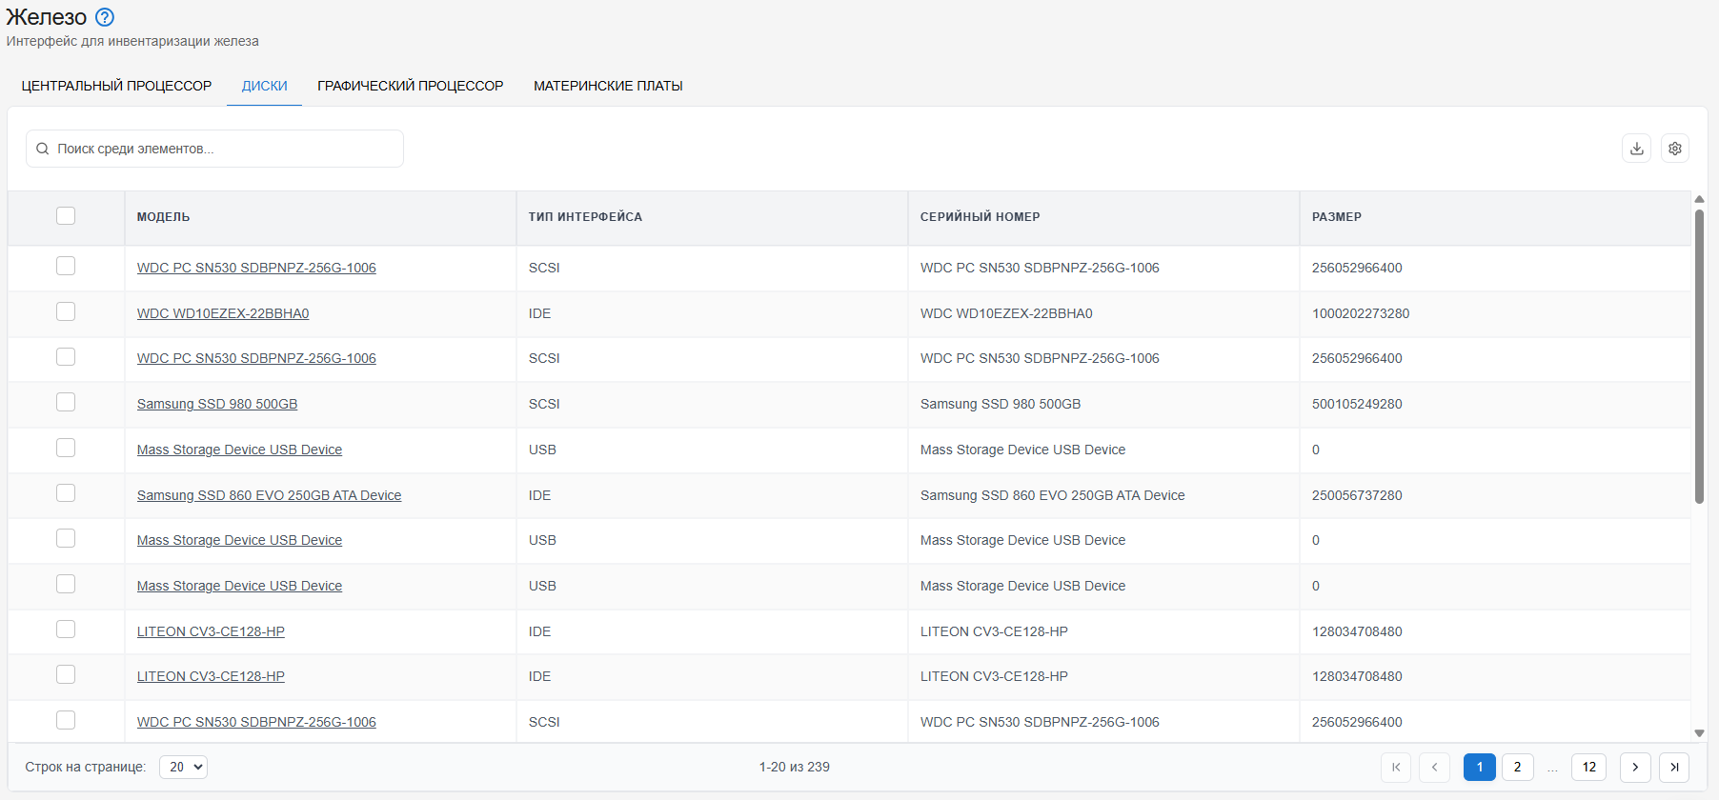Open table settings gear icon

point(1674,149)
